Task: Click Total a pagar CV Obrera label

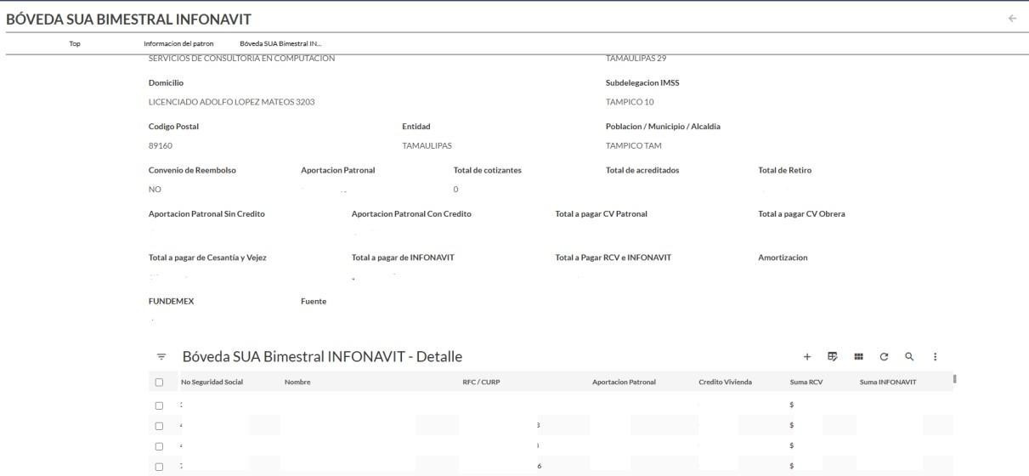Action: [x=801, y=213]
